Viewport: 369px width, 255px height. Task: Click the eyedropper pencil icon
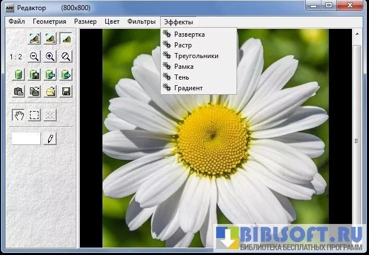pyautogui.click(x=50, y=138)
